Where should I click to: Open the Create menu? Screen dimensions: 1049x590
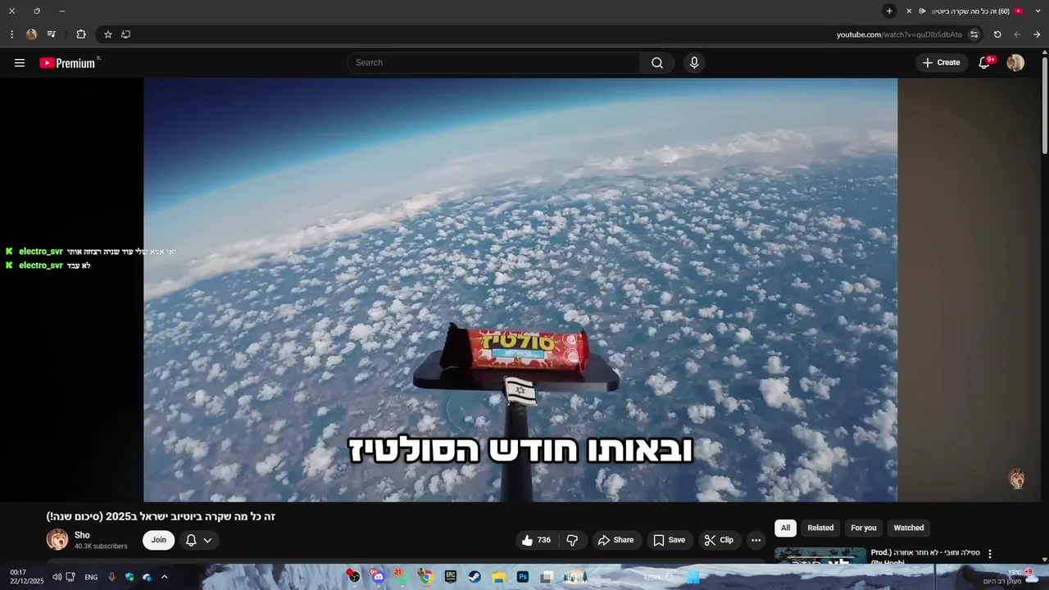click(x=942, y=63)
